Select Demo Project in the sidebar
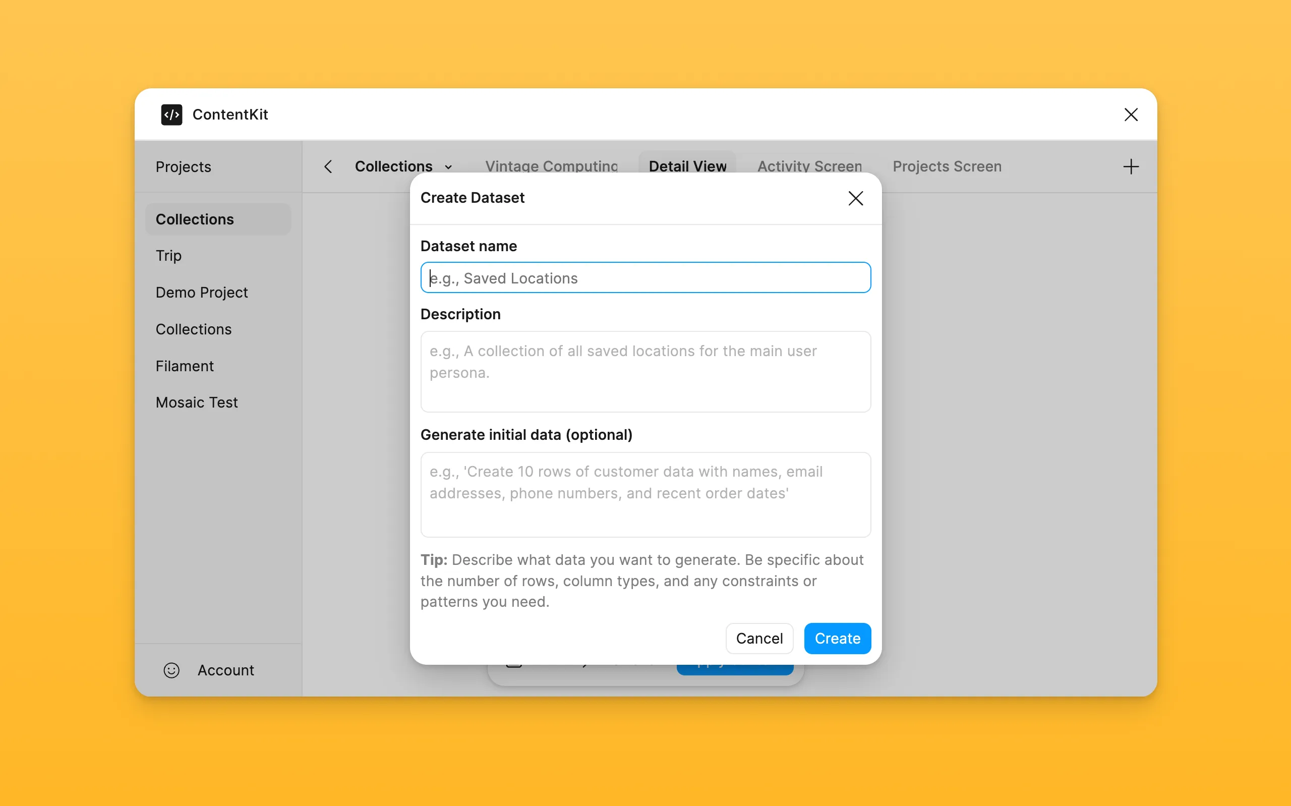1291x806 pixels. tap(201, 292)
